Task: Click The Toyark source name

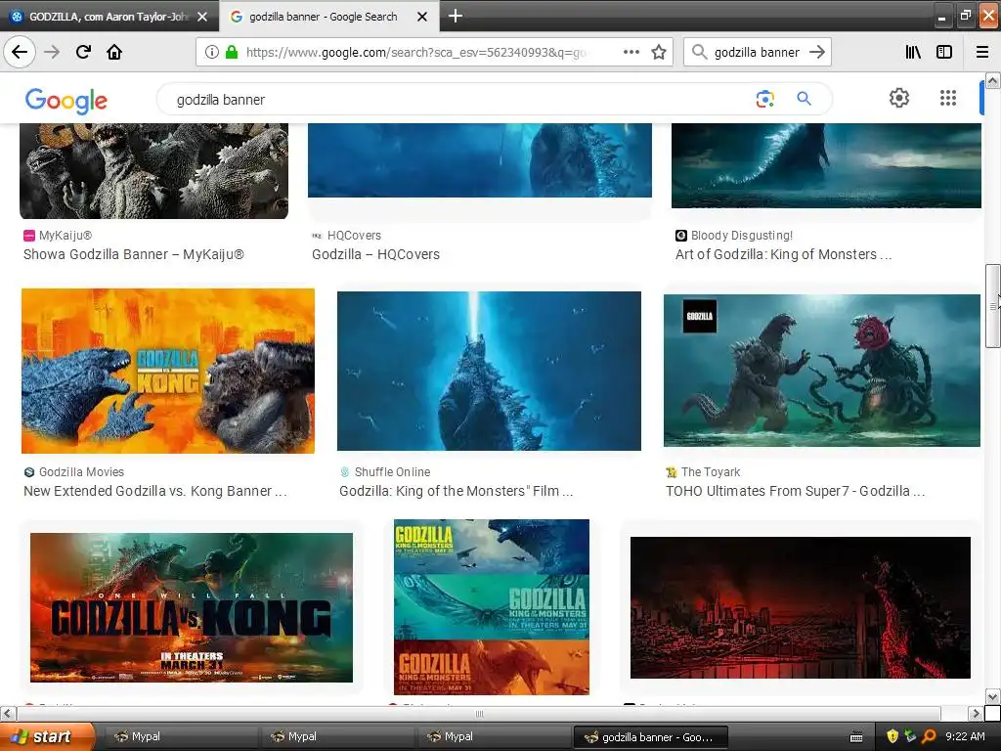Action: pyautogui.click(x=711, y=472)
